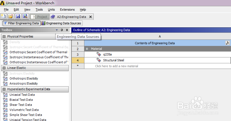
Task: Click sort icon in Contents header
Action: [227, 43]
